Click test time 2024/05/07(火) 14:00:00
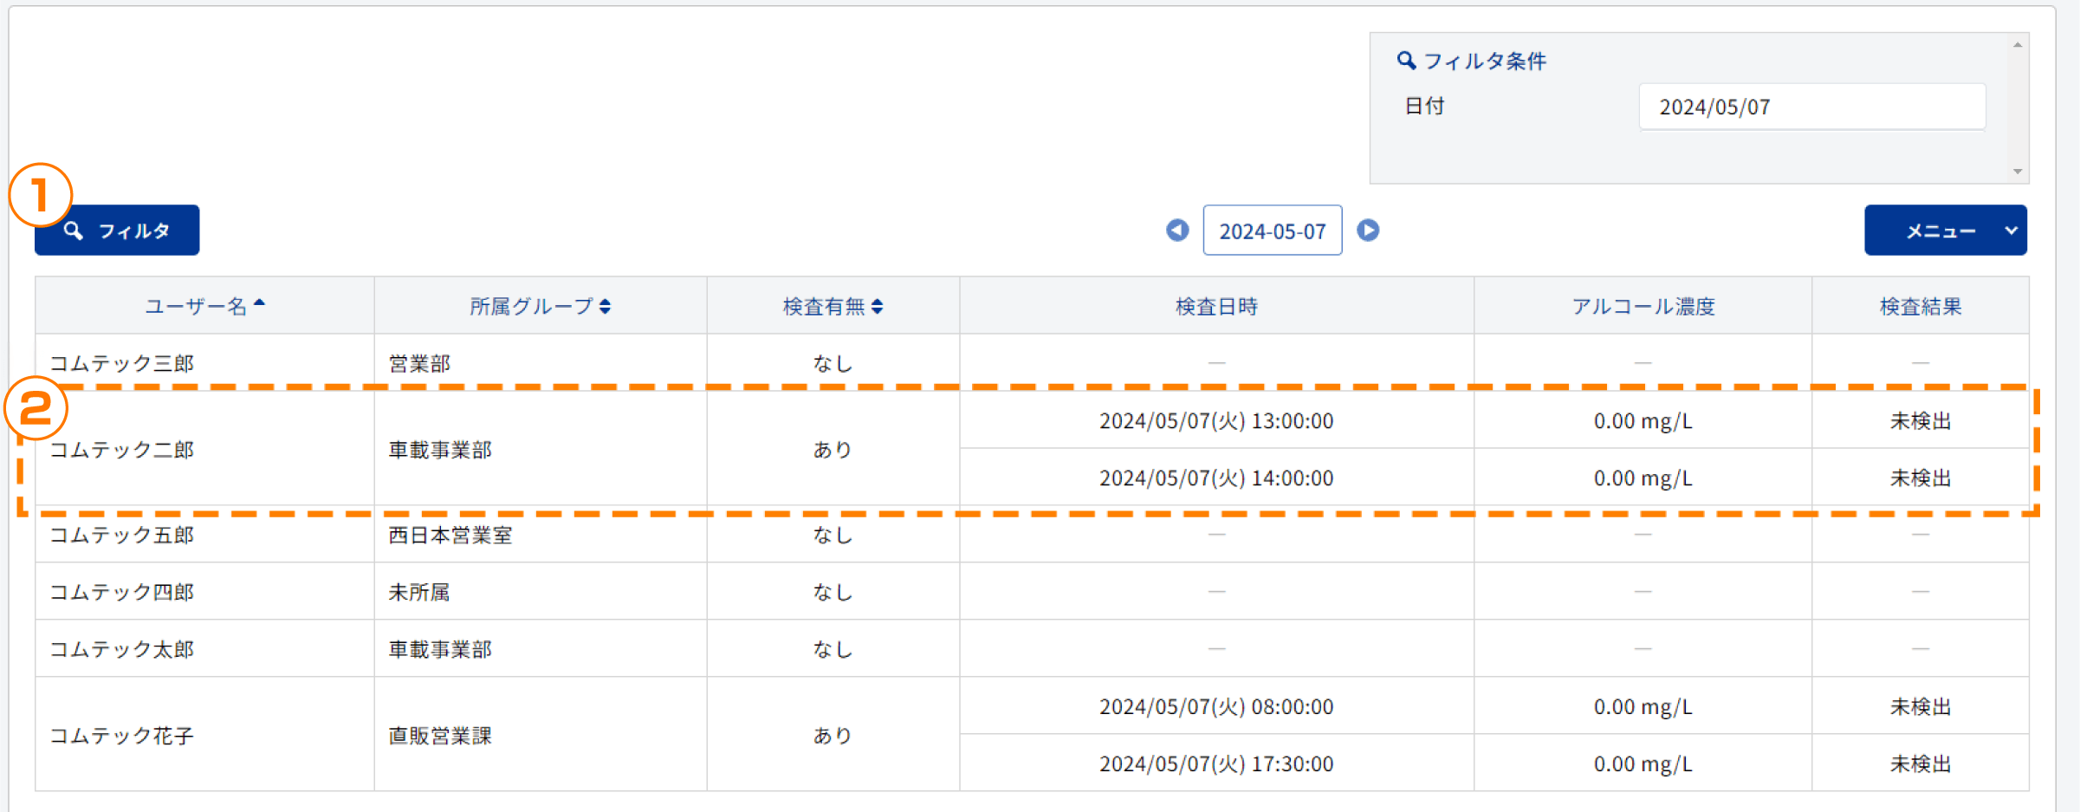2080x812 pixels. click(1216, 477)
